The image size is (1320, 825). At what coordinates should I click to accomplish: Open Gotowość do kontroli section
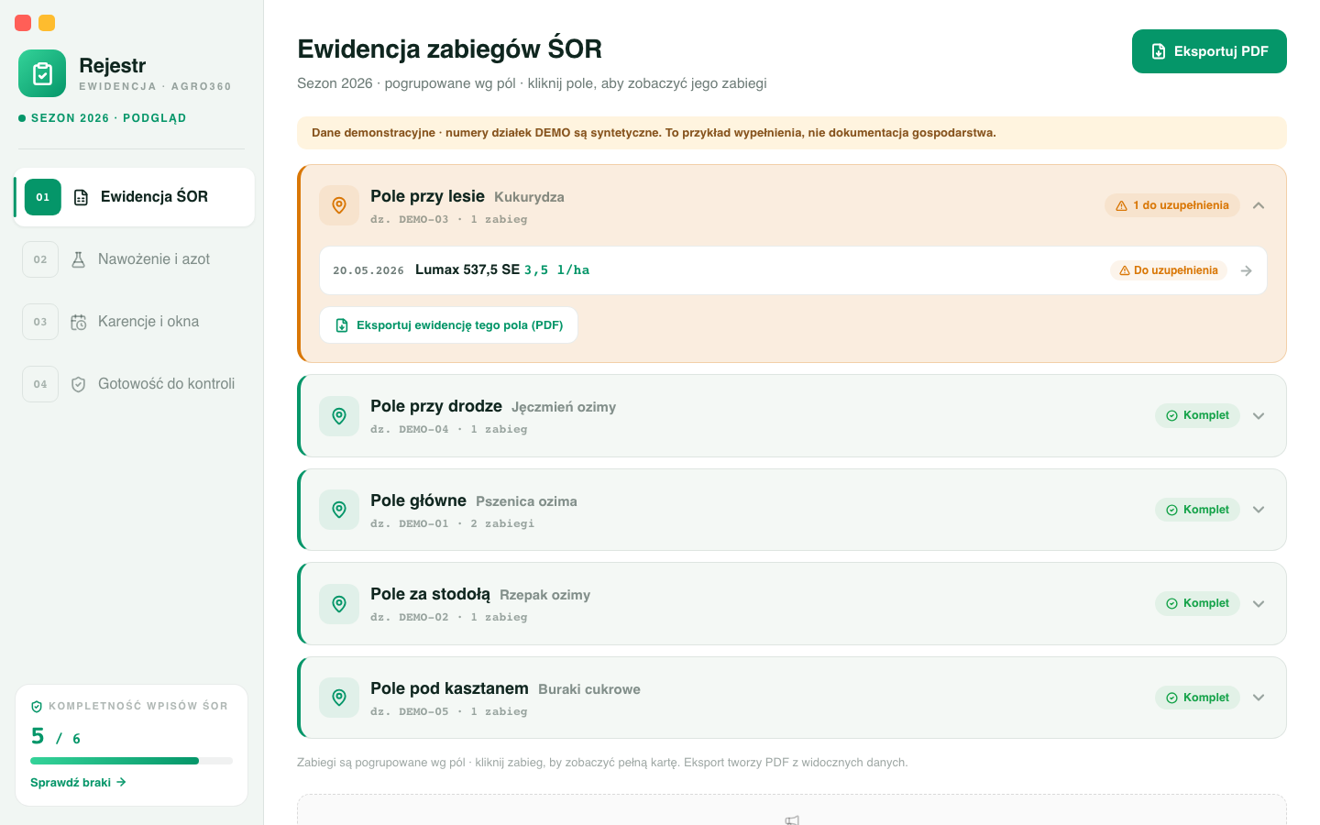click(x=134, y=384)
